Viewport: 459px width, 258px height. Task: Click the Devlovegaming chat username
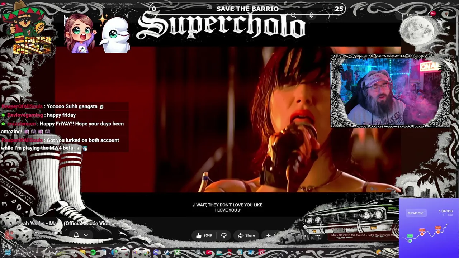tap(25, 115)
